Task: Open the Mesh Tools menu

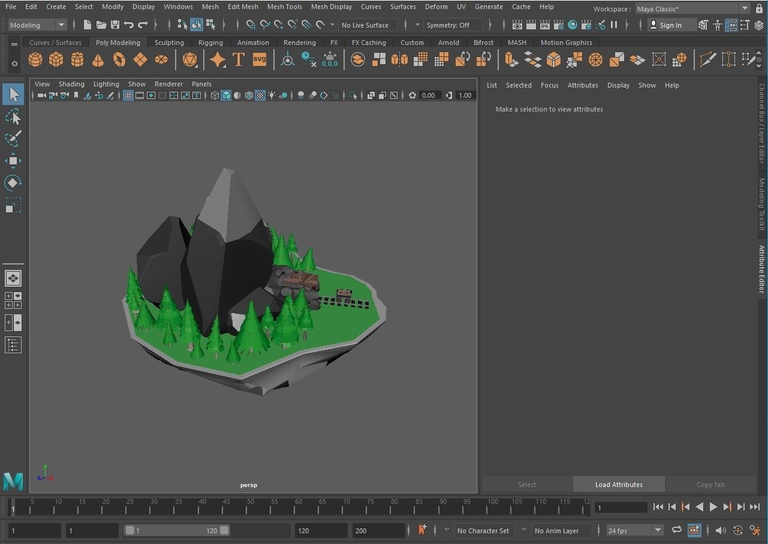Action: (284, 7)
